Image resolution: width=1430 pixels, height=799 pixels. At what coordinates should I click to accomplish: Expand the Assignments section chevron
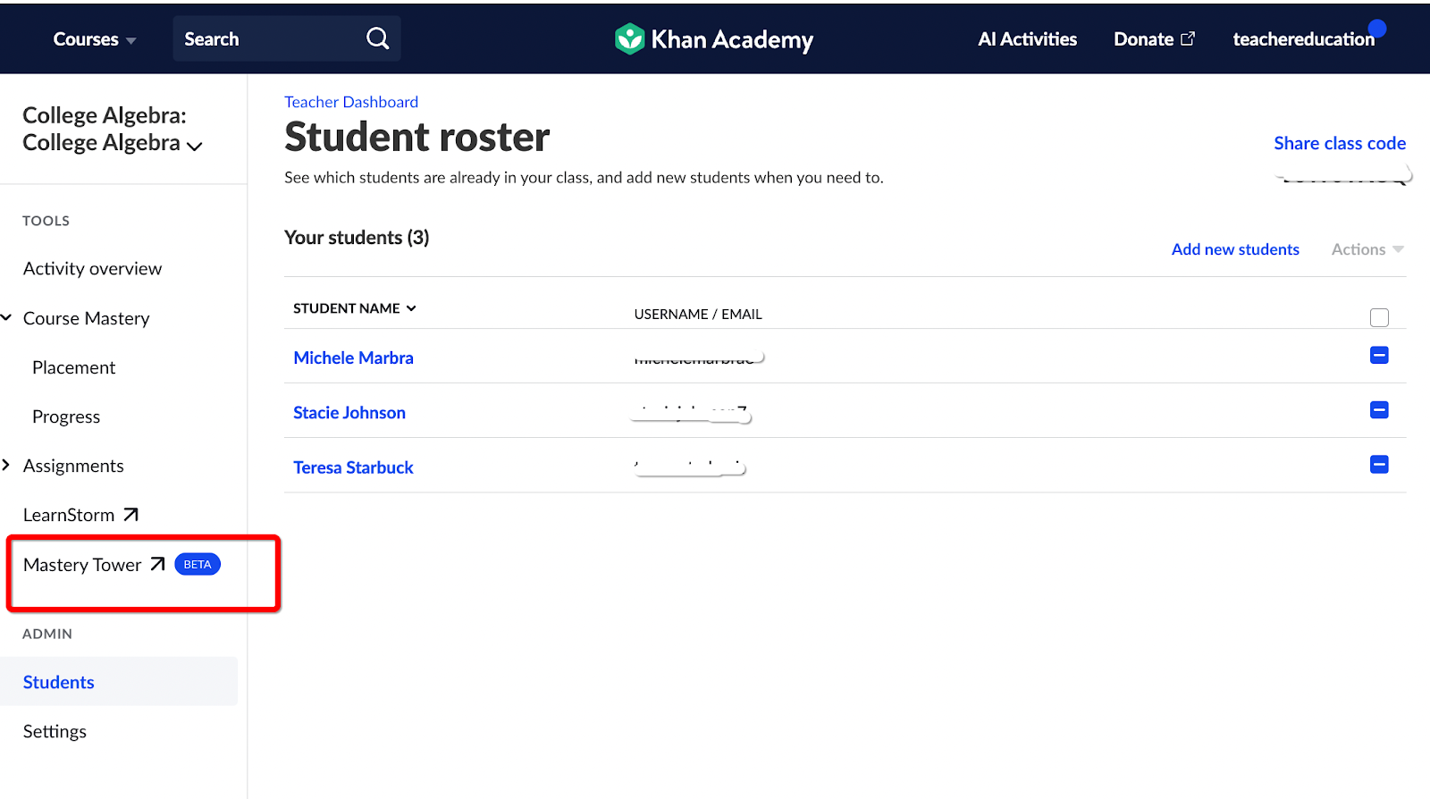[x=6, y=465]
